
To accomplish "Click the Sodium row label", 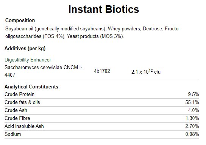I will coord(13,134).
